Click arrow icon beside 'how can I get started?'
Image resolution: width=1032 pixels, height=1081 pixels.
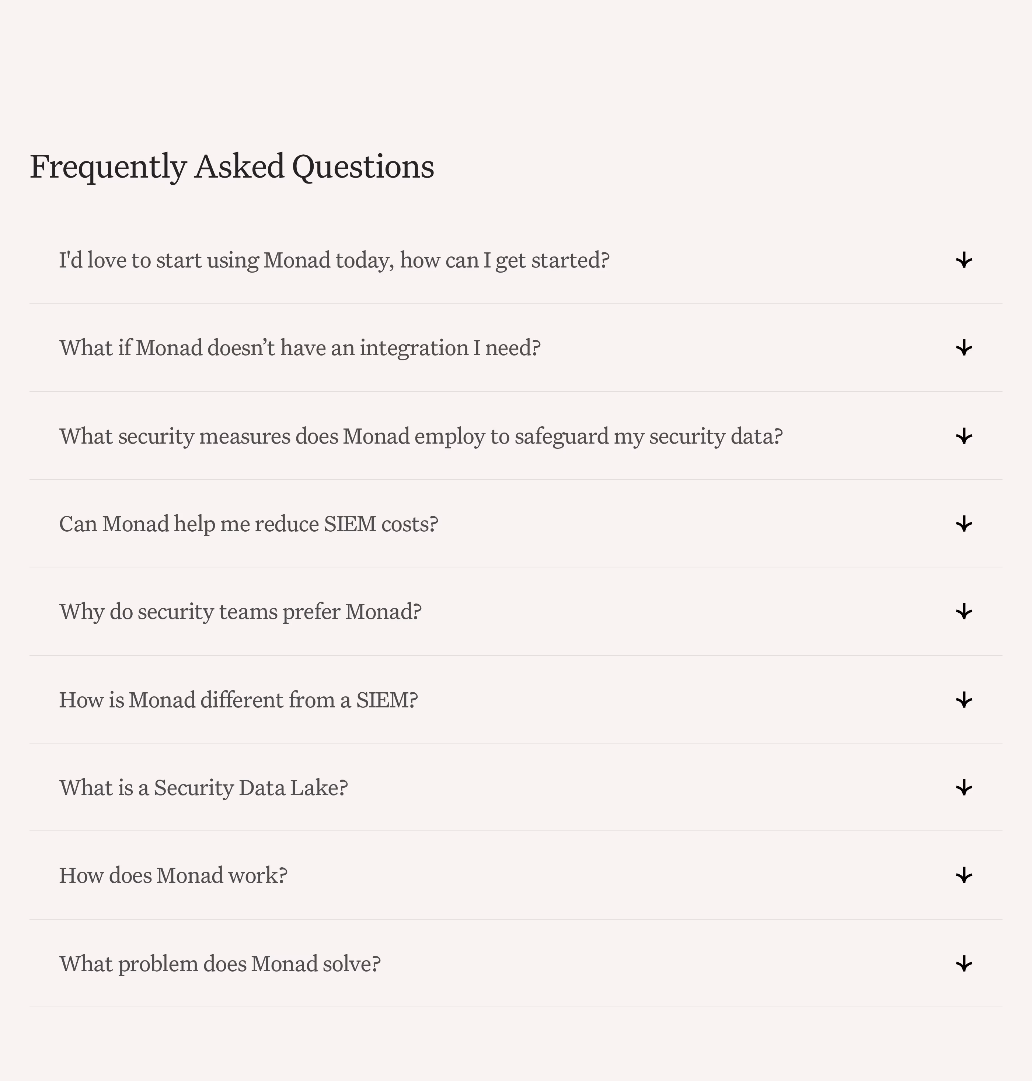(x=964, y=260)
